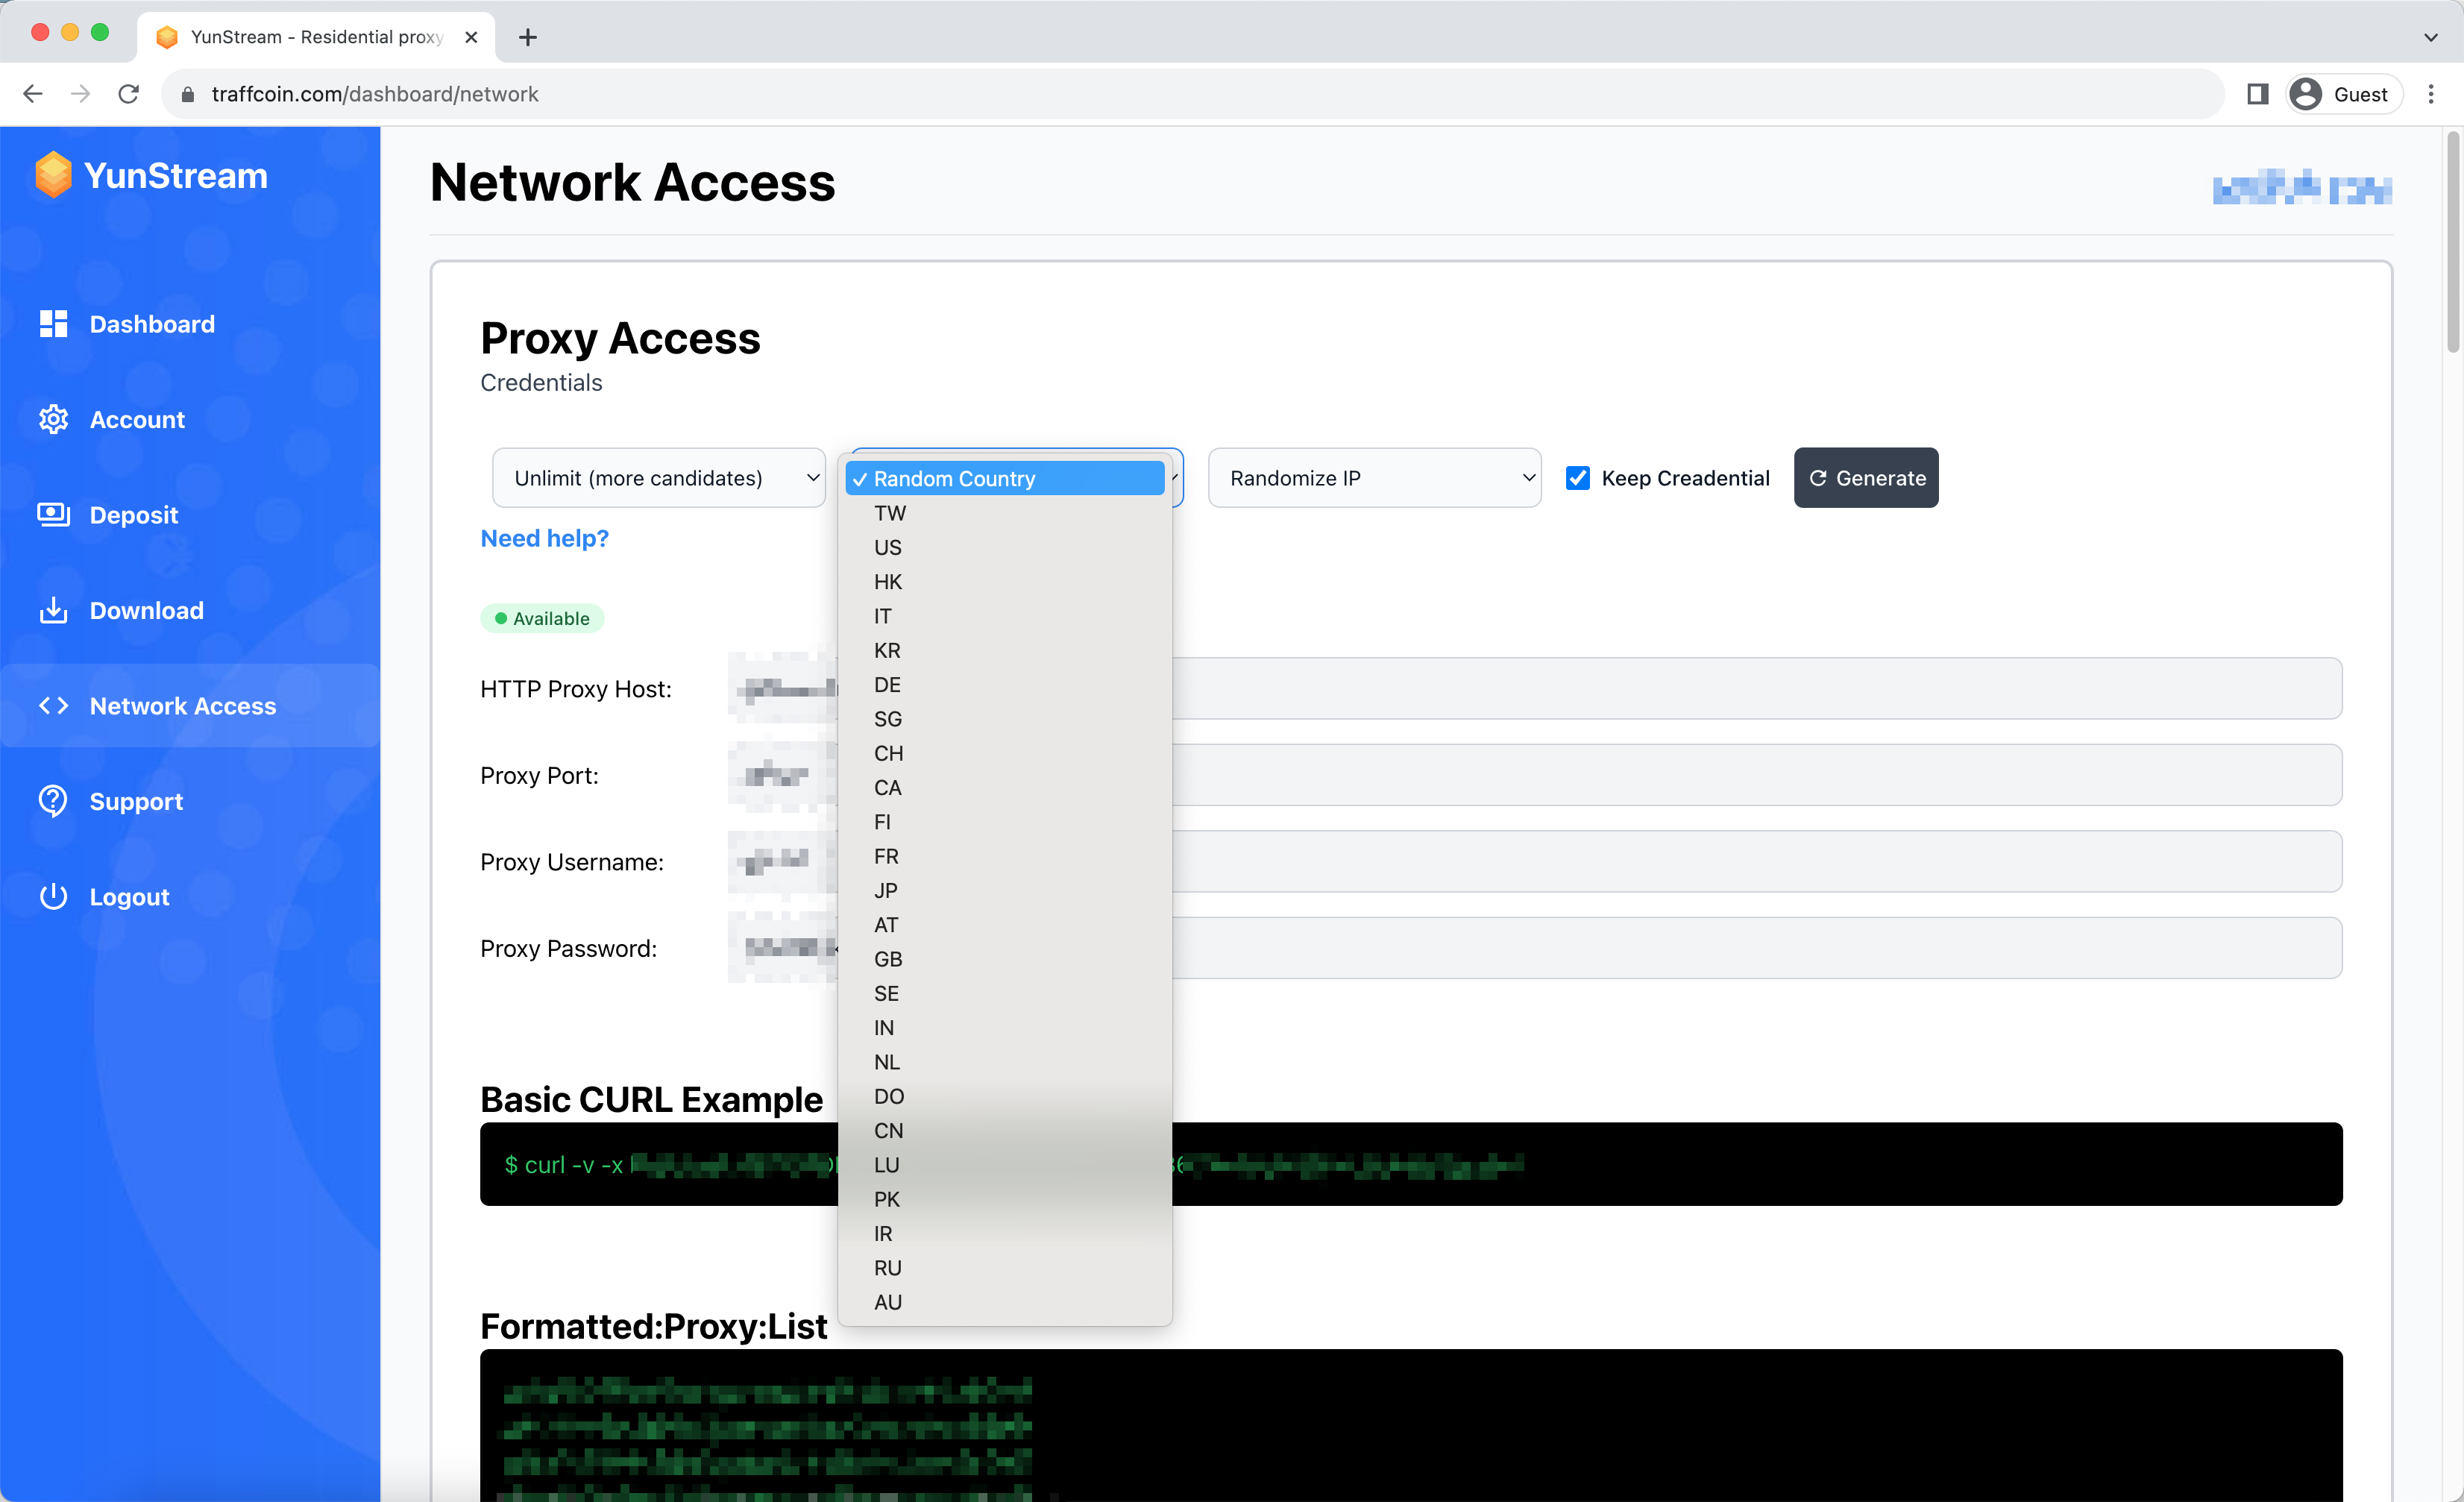The image size is (2464, 1502).
Task: Open the Randomize IP dropdown
Action: pos(1374,478)
